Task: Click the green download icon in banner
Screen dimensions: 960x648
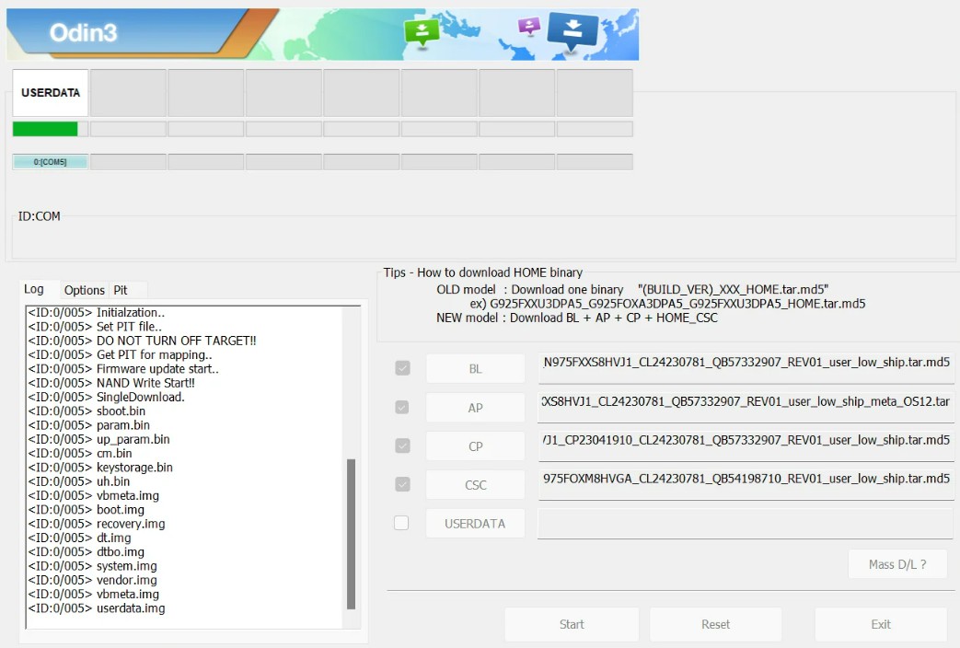Action: point(422,32)
